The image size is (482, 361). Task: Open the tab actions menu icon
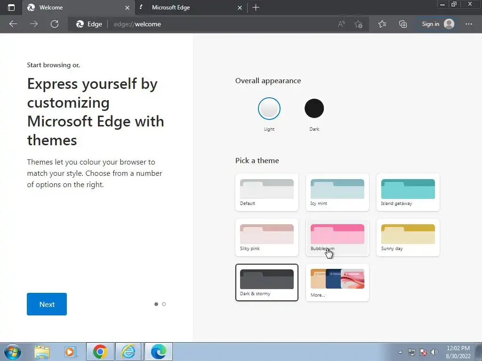click(11, 8)
